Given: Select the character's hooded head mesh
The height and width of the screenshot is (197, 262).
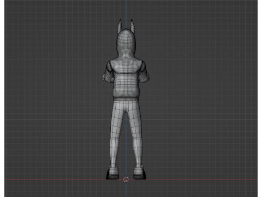Looking at the screenshot, I should click(x=126, y=44).
